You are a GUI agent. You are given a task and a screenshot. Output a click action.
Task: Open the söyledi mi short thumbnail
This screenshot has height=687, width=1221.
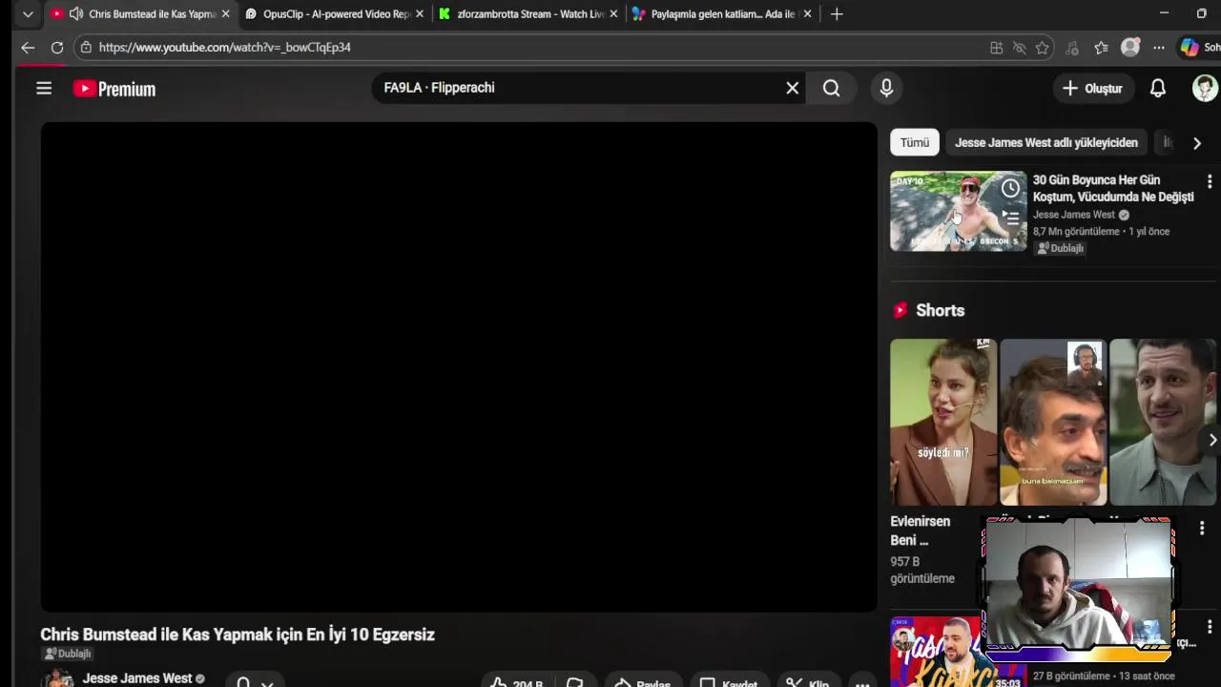click(943, 422)
